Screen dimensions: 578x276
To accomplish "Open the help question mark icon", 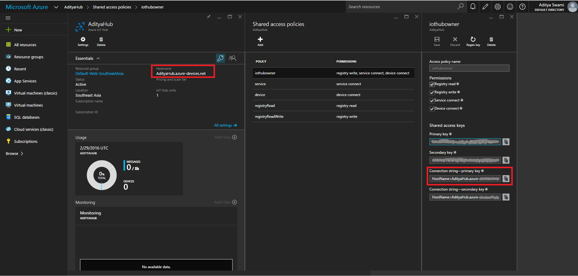I will [x=522, y=6].
